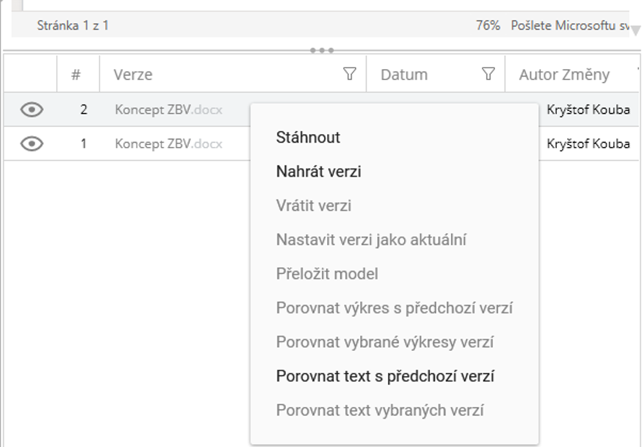Image resolution: width=644 pixels, height=447 pixels.
Task: Select Stáhnout from context menu
Action: click(x=308, y=137)
